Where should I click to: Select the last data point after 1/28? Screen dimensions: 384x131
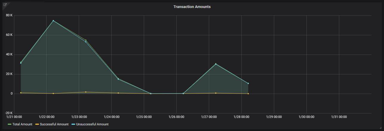point(248,83)
